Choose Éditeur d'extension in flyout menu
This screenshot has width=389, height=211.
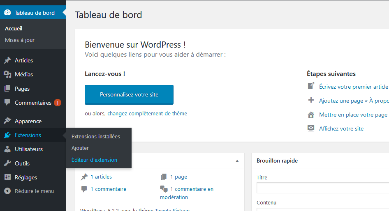point(94,160)
